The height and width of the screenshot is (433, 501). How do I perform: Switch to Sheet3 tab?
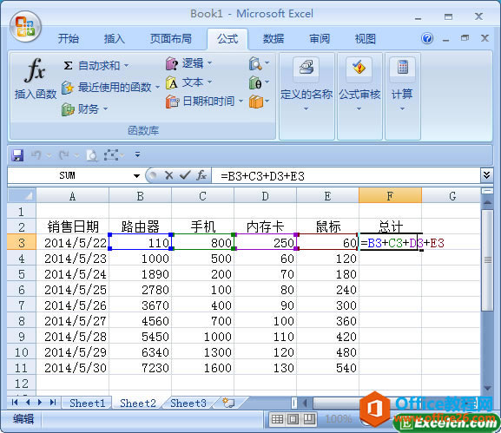(188, 403)
